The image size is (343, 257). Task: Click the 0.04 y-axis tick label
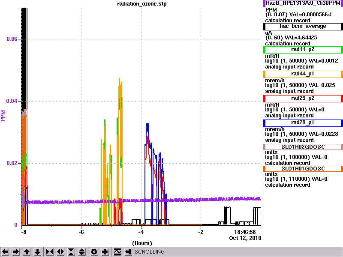pos(12,101)
